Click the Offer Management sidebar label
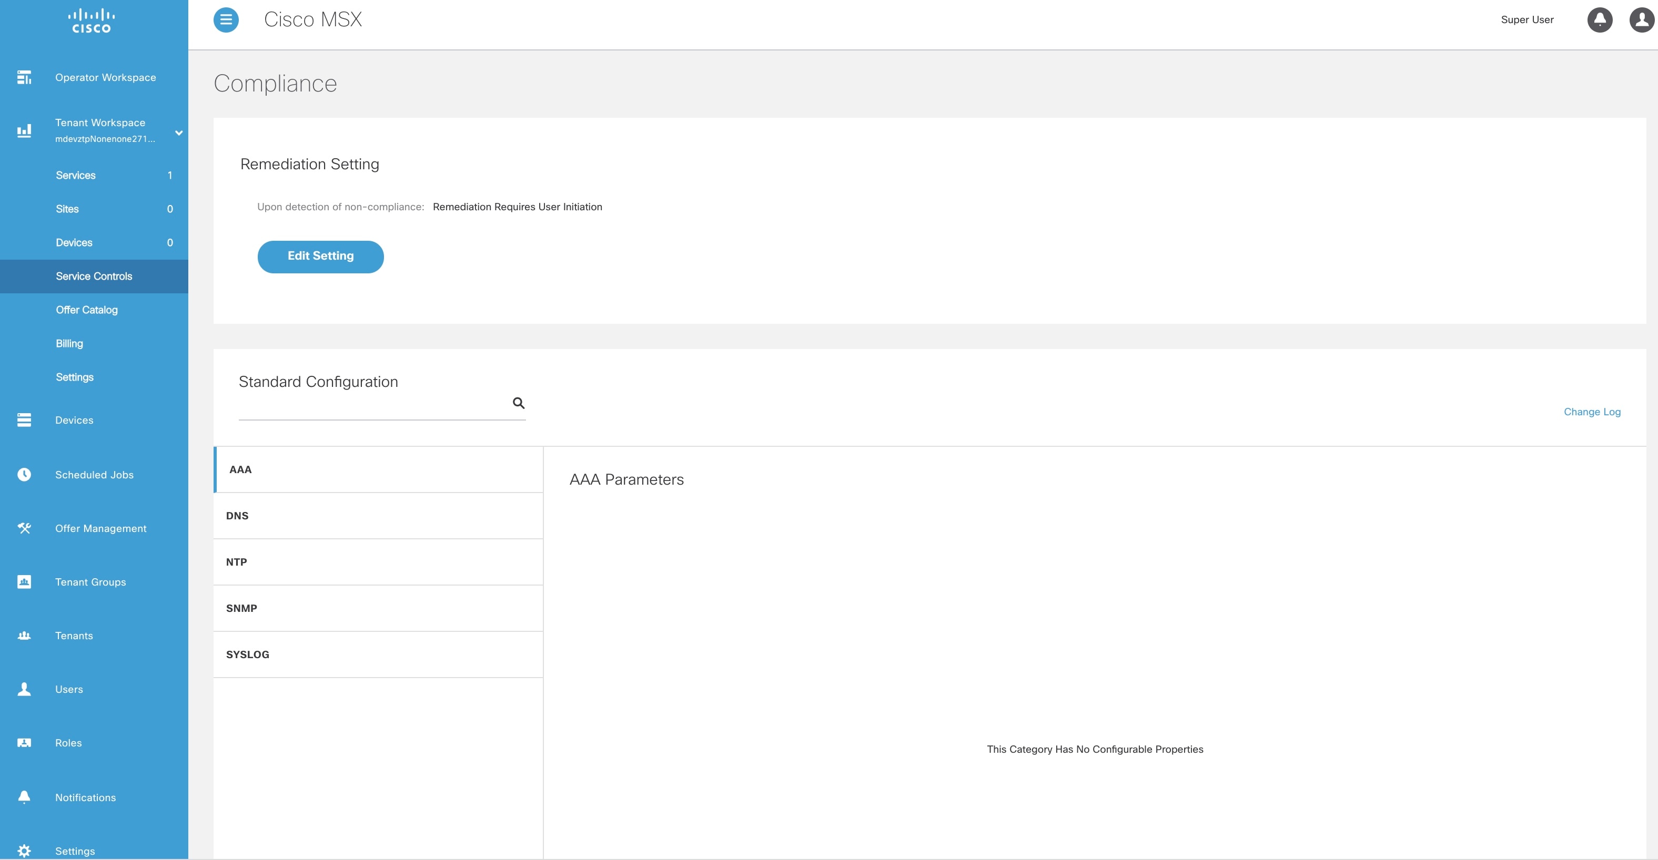The height and width of the screenshot is (860, 1658). click(101, 528)
